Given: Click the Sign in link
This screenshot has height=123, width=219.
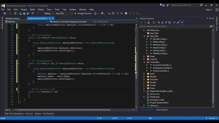Looking at the screenshot, I should click(209, 10).
